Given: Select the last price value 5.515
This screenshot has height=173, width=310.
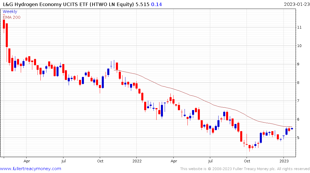Looking at the screenshot, I should pos(142,4).
